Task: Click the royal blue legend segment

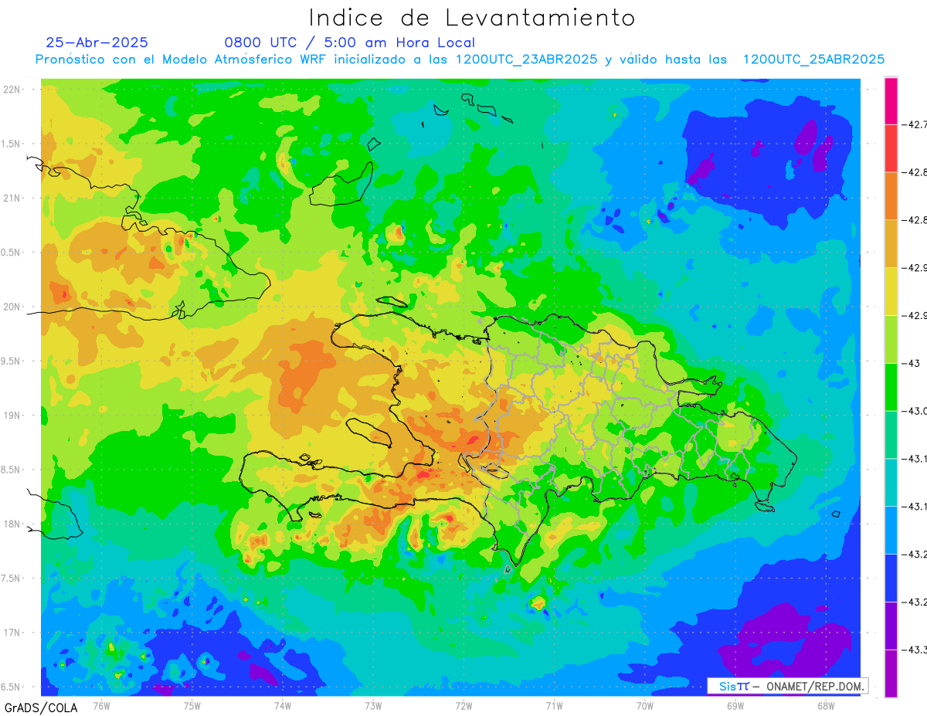Action: pyautogui.click(x=891, y=578)
